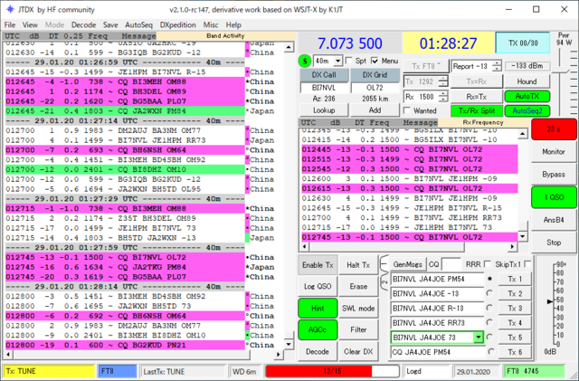Check the Wanted checkbox
Screen dimensions: 579x381
[x=407, y=110]
